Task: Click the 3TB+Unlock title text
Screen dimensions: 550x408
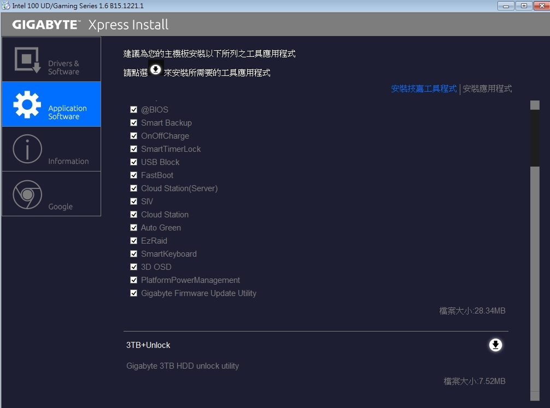Action: (148, 345)
